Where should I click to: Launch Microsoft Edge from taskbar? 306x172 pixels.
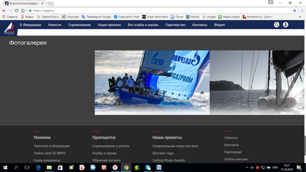(x=39, y=167)
